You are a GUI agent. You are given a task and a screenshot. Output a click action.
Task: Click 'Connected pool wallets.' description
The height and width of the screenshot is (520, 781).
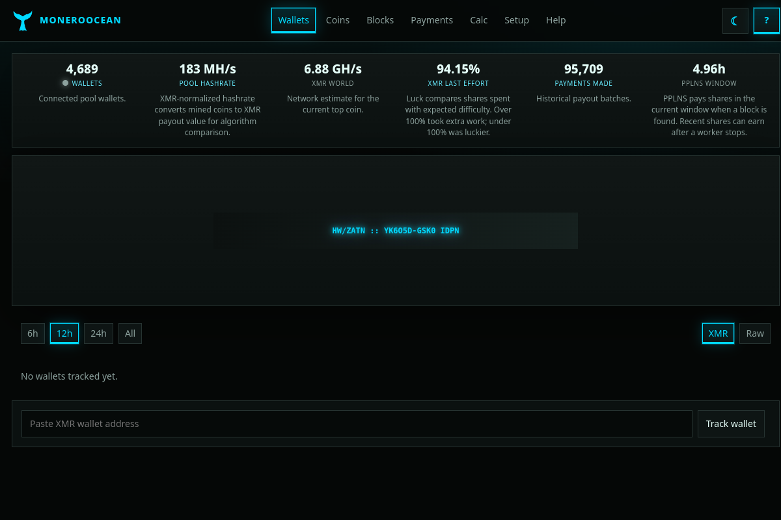[x=82, y=99]
